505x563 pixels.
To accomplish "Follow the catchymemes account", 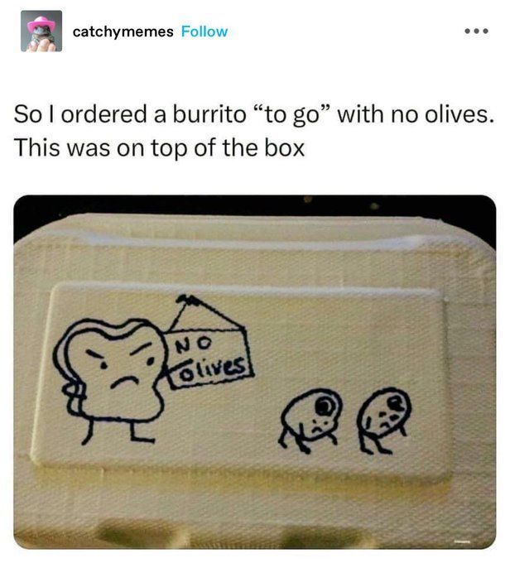I will click(x=204, y=31).
